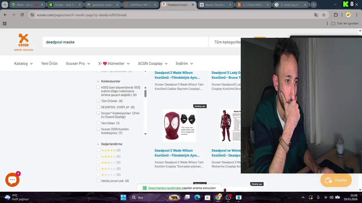Screen dimensions: 362x203
Task: Check the Henüz yorum yok filter
Action: coord(98,181)
